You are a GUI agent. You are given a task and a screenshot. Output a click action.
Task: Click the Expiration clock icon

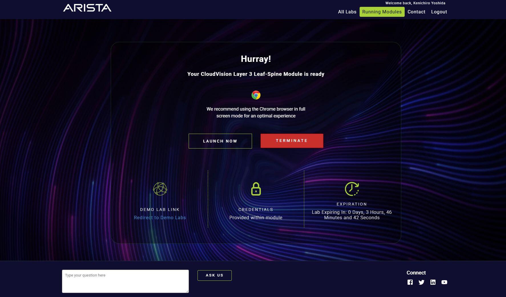click(x=351, y=188)
